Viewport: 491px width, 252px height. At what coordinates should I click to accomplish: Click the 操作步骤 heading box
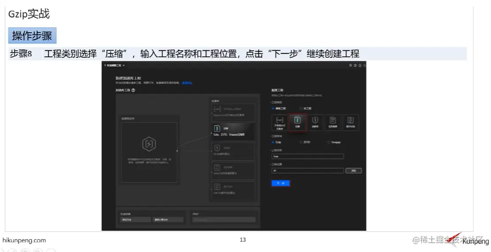click(32, 36)
